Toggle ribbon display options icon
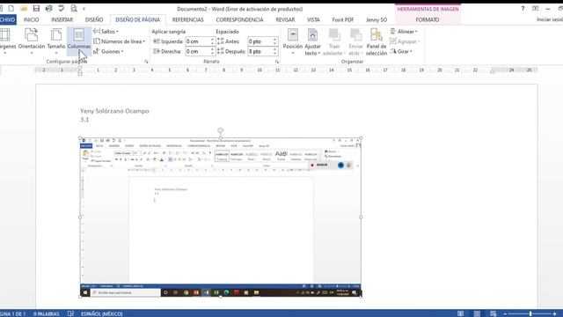 pos(536,9)
